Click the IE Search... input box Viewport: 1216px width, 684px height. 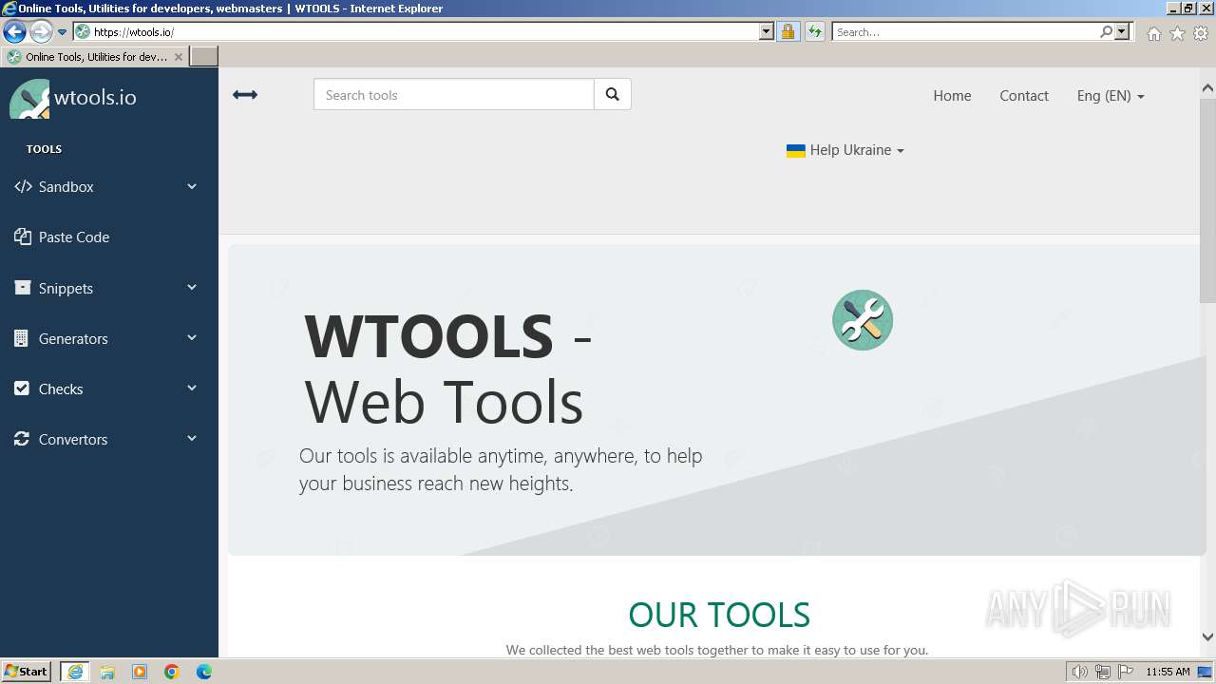pos(965,31)
